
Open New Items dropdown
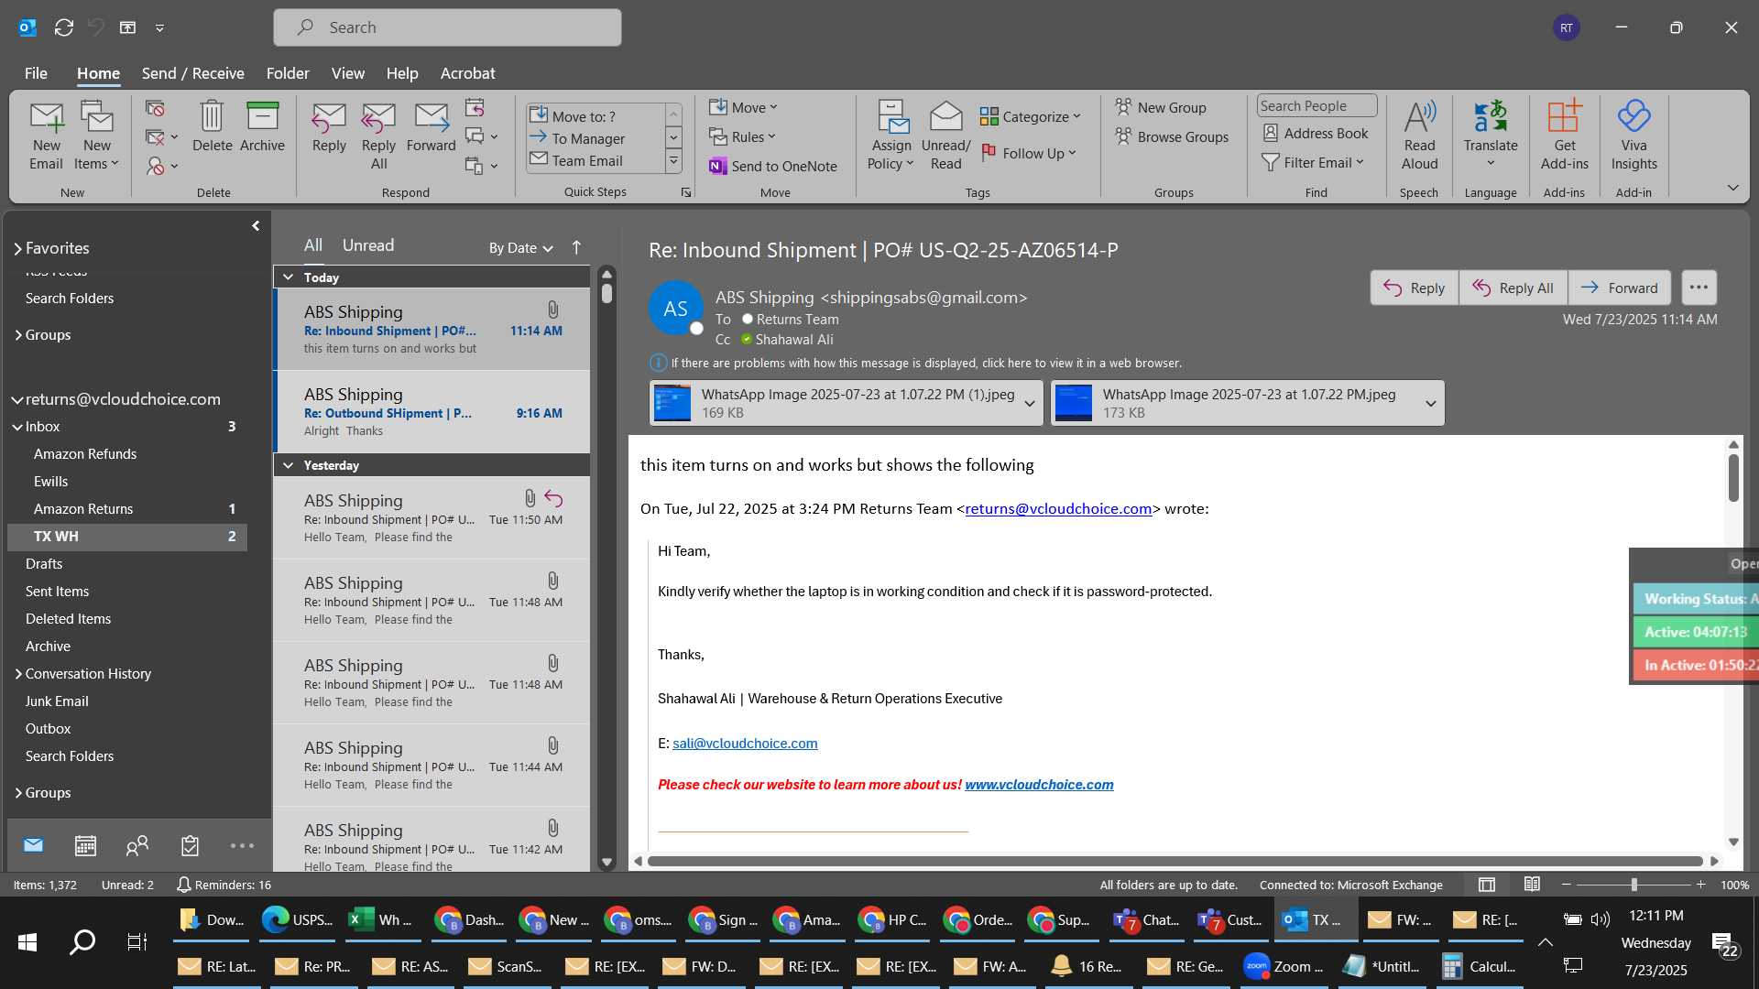[96, 136]
